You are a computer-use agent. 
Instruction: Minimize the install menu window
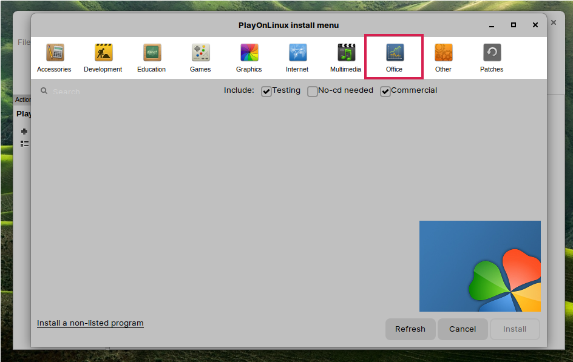pos(492,25)
